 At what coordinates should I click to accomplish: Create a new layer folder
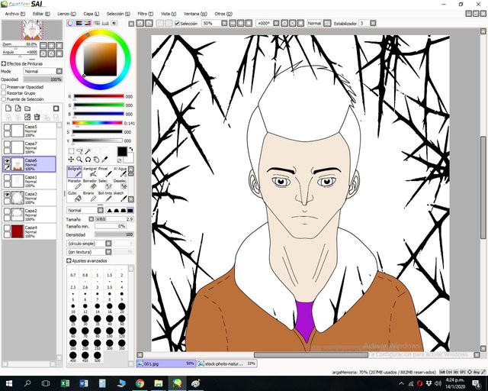[27, 108]
